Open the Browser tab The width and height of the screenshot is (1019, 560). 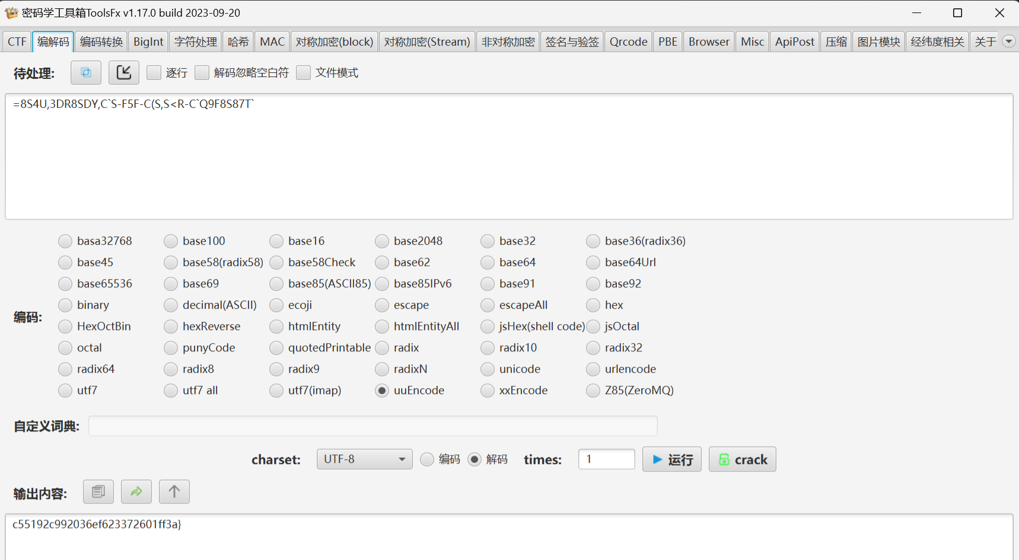click(709, 41)
